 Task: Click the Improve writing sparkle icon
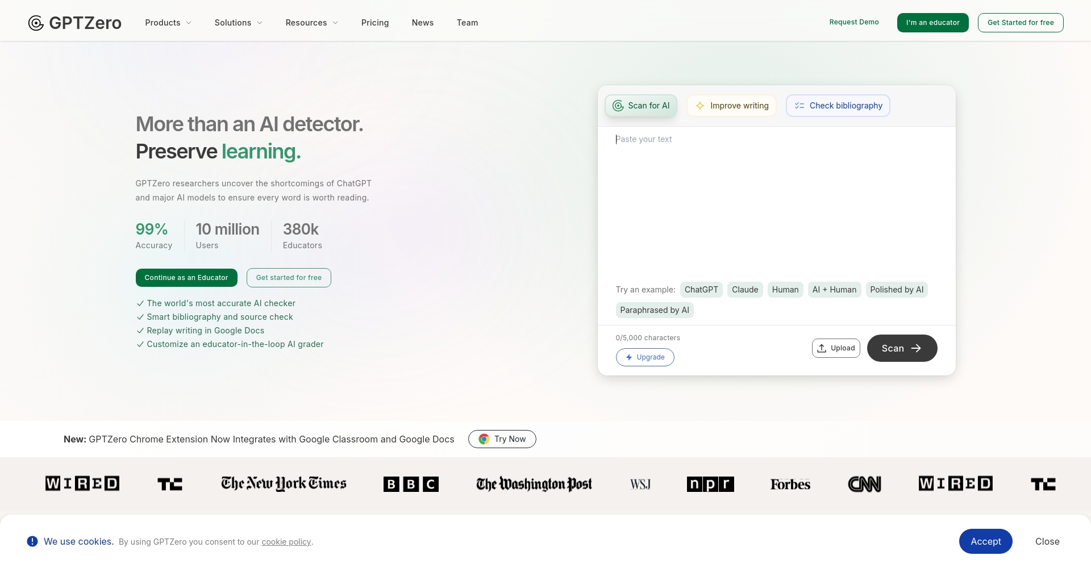coord(700,106)
